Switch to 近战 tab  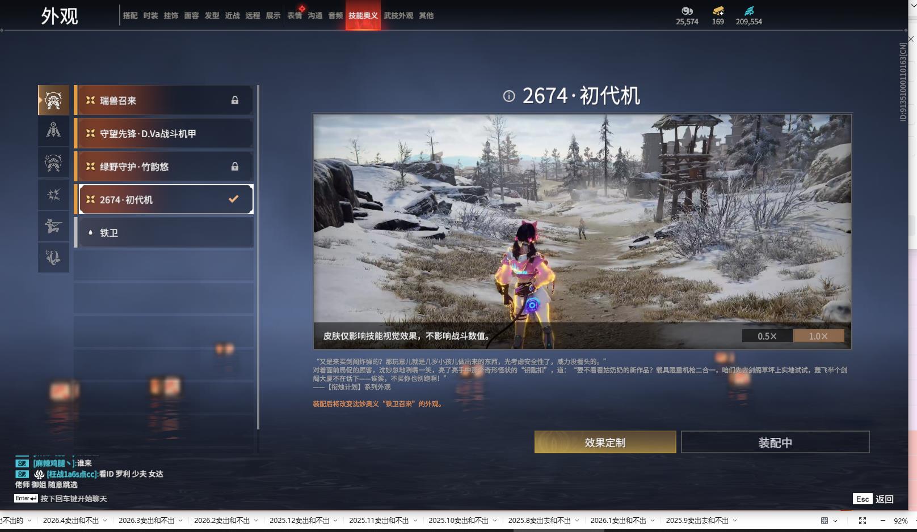pyautogui.click(x=233, y=16)
